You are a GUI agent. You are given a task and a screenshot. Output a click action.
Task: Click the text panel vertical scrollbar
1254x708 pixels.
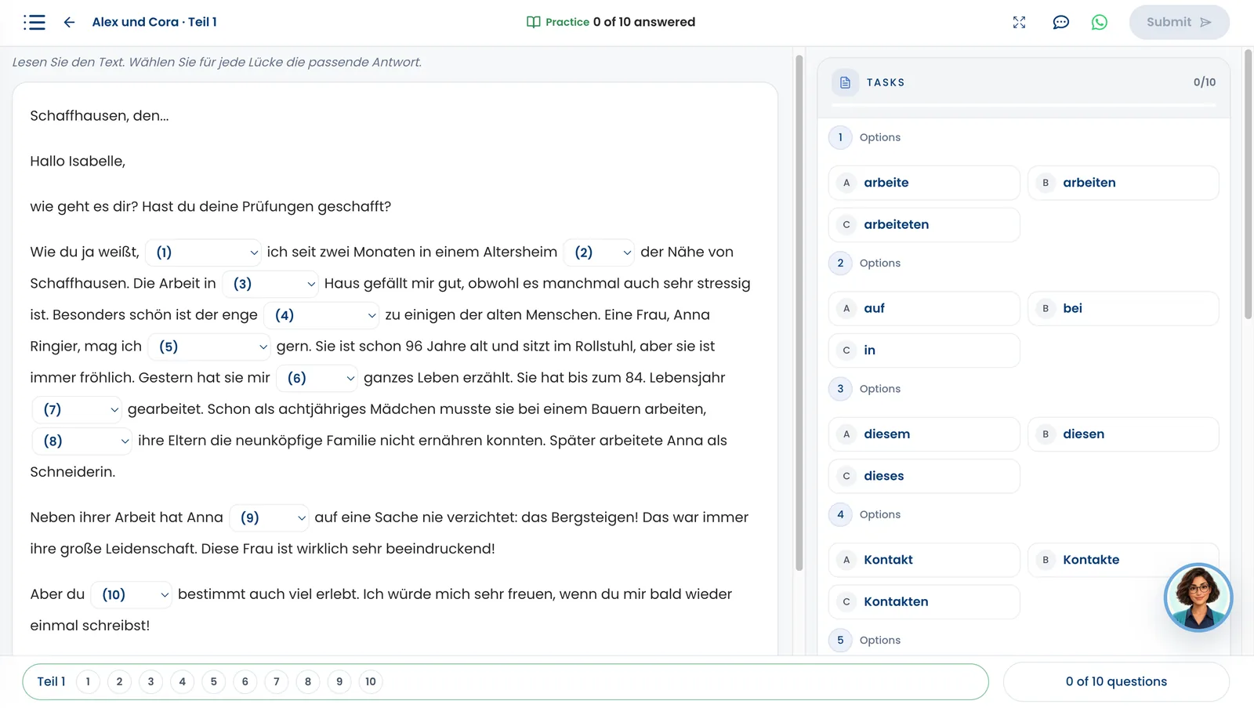[x=799, y=314]
